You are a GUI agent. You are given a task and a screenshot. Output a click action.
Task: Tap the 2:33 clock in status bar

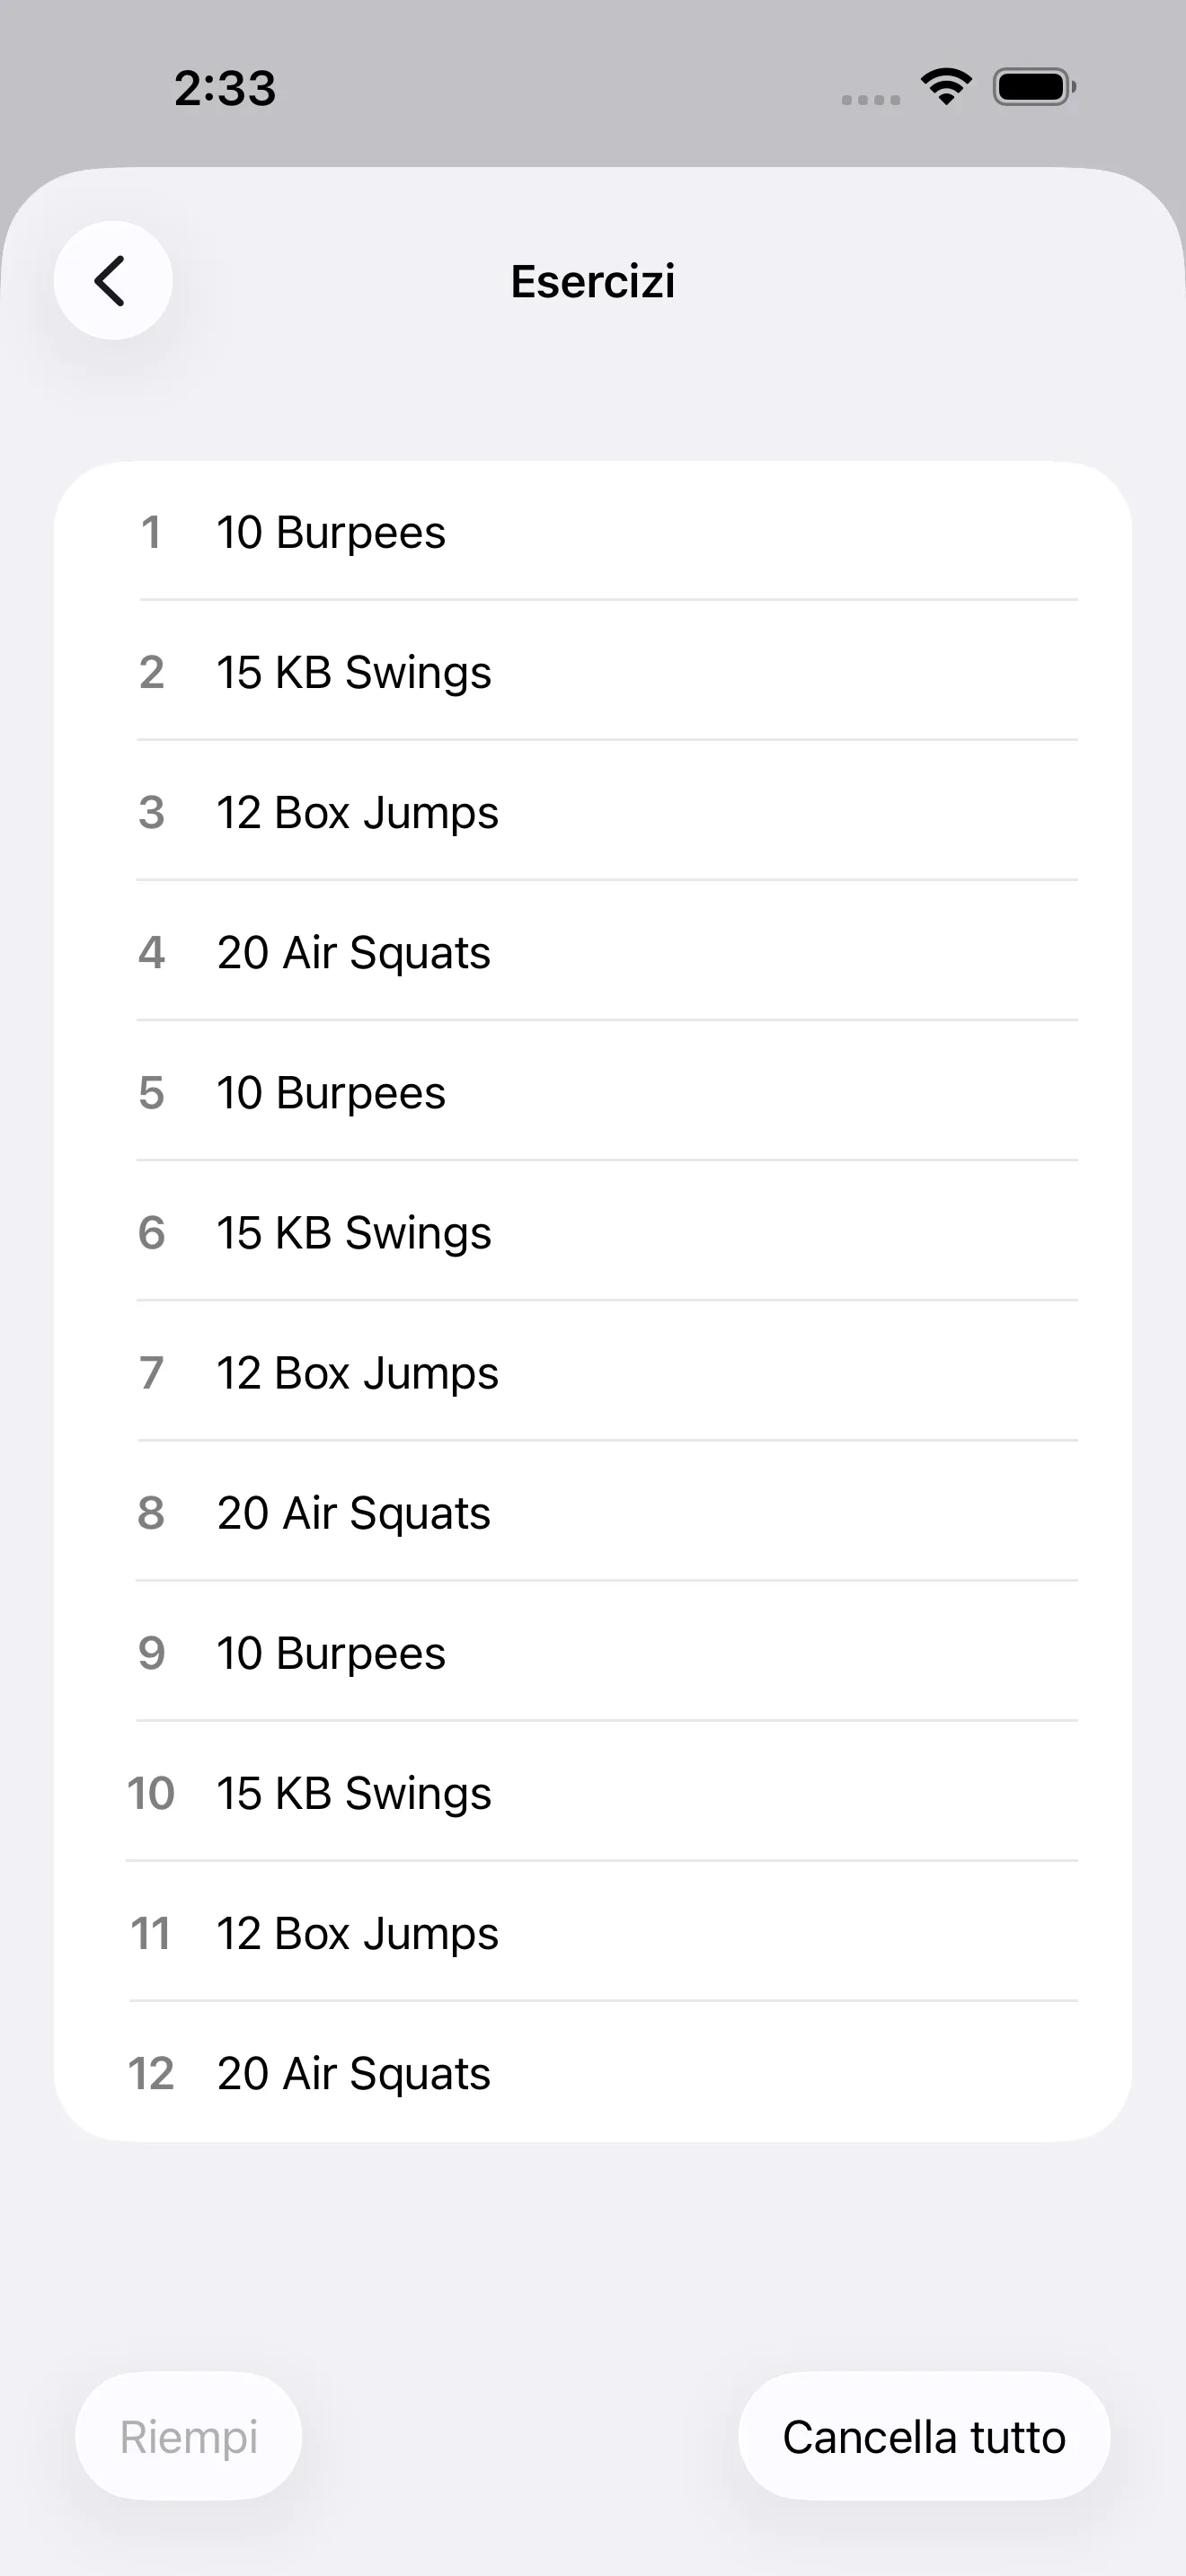point(225,88)
